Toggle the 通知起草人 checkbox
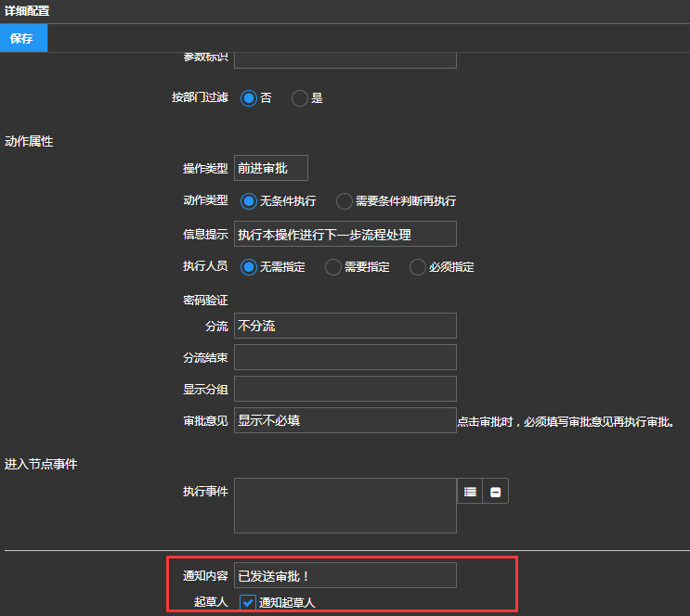The image size is (690, 616). 248,602
